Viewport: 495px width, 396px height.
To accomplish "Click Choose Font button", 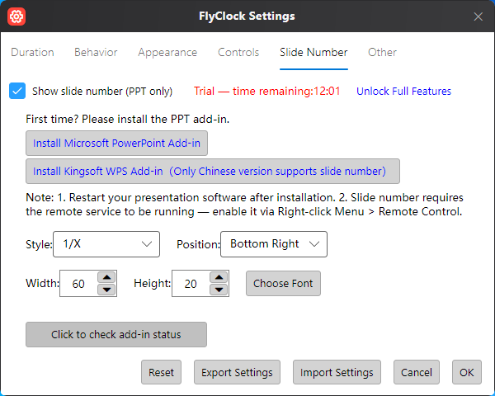I will [x=283, y=283].
